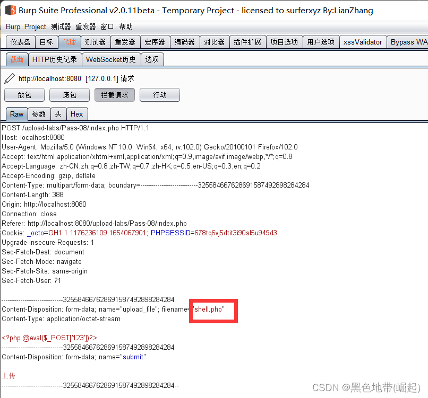428x398 pixels.
Task: Open the Project menu
Action: pyautogui.click(x=35, y=26)
